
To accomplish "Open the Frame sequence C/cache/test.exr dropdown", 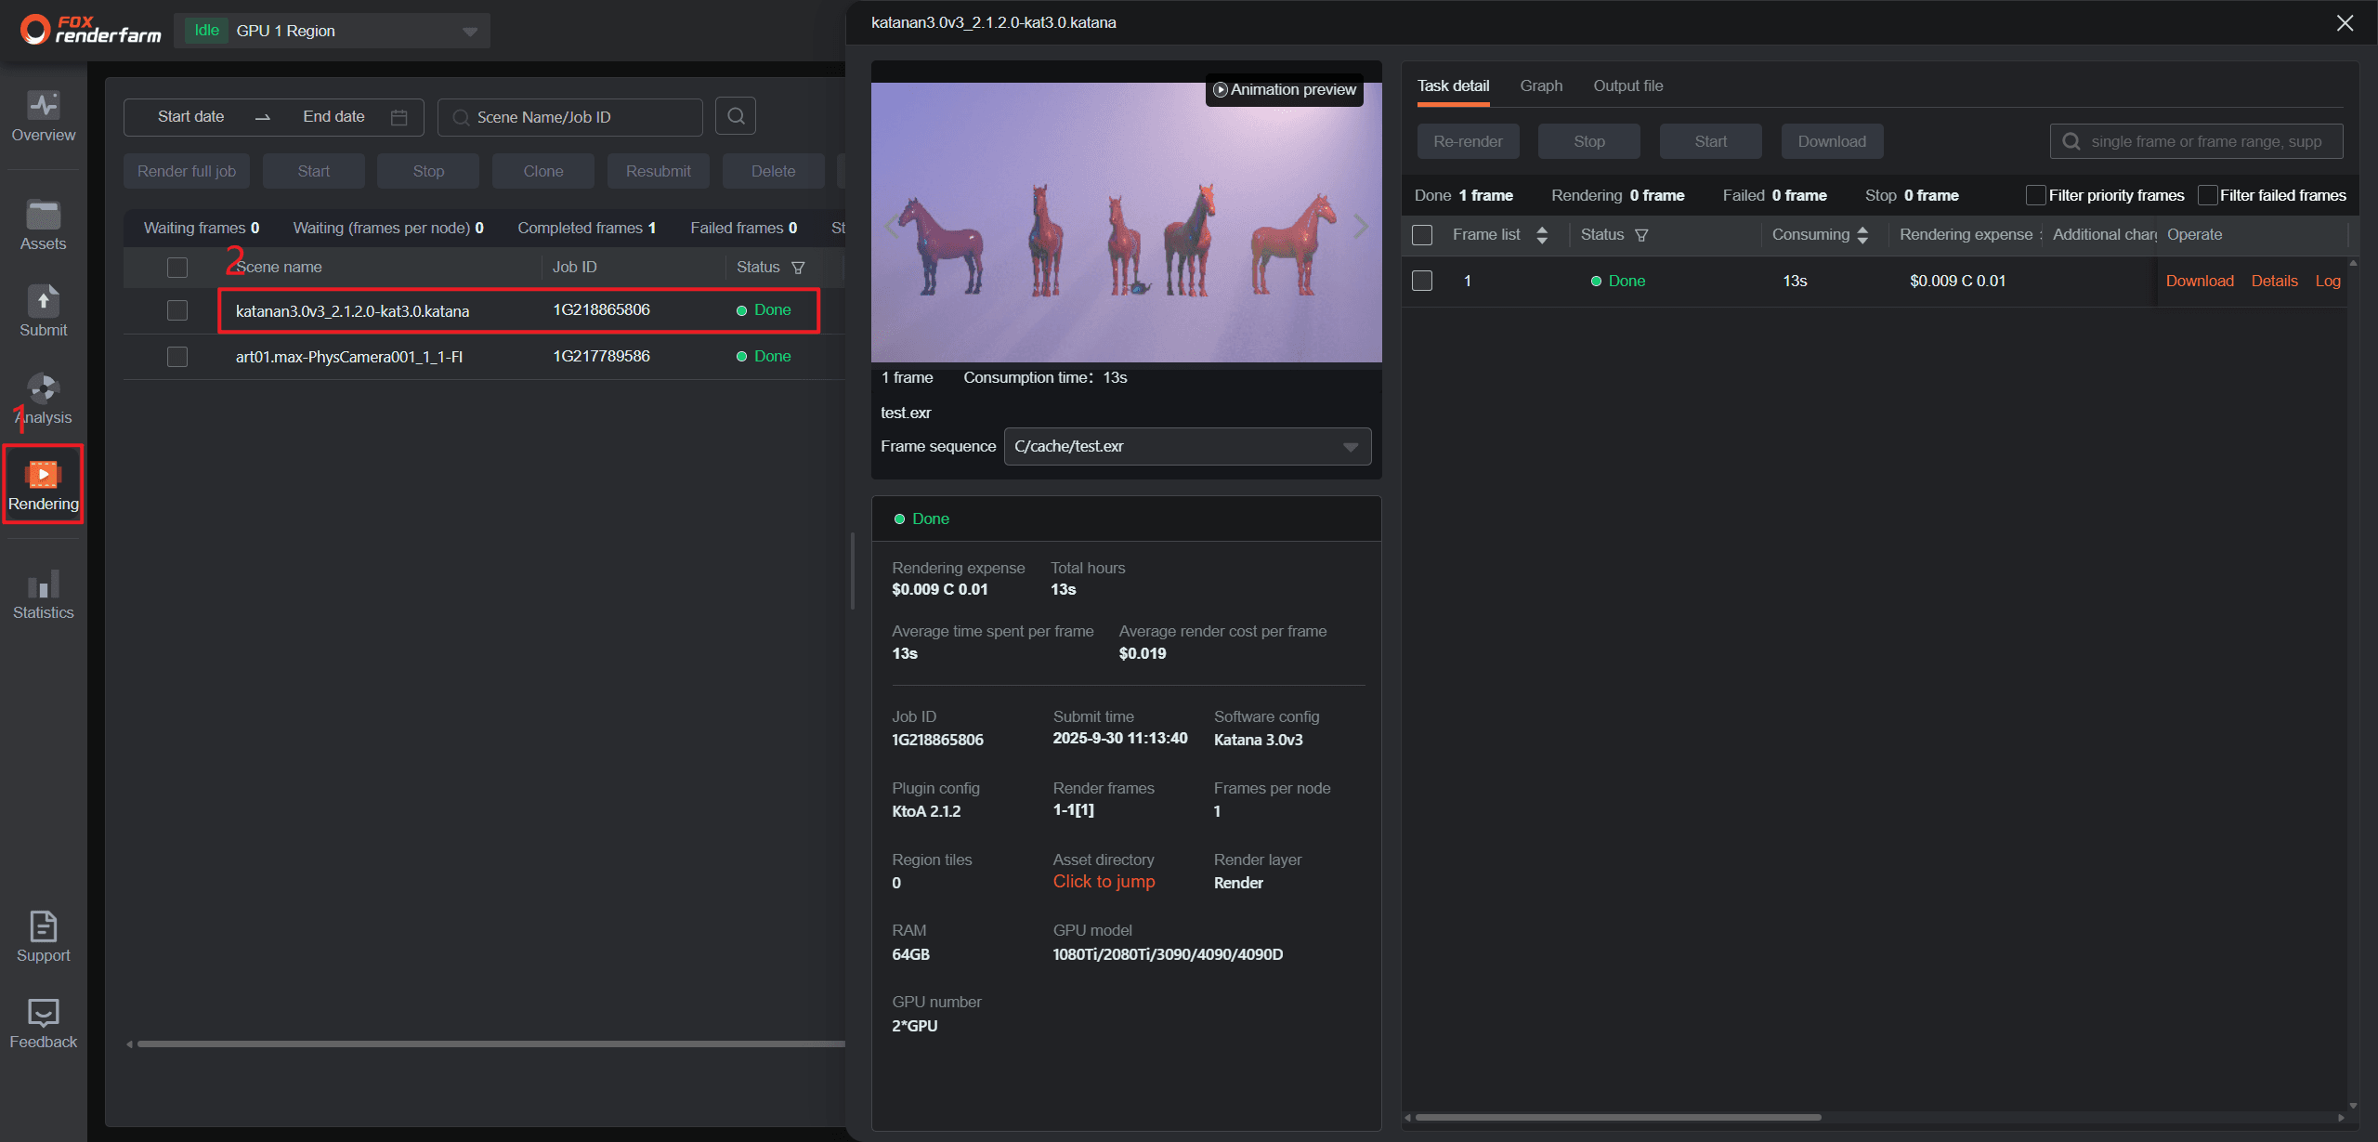I will click(1351, 447).
